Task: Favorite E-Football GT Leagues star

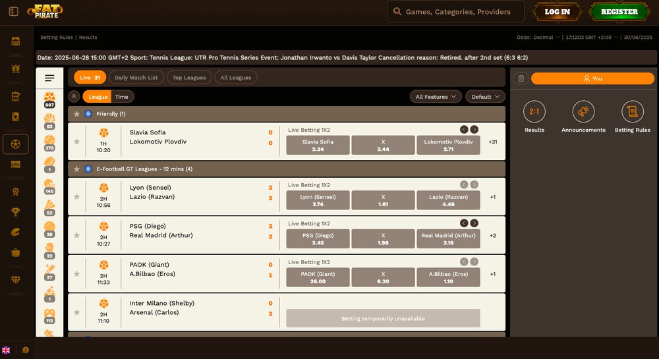Action: click(76, 169)
